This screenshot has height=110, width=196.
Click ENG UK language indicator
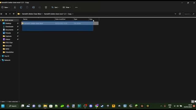170,106
